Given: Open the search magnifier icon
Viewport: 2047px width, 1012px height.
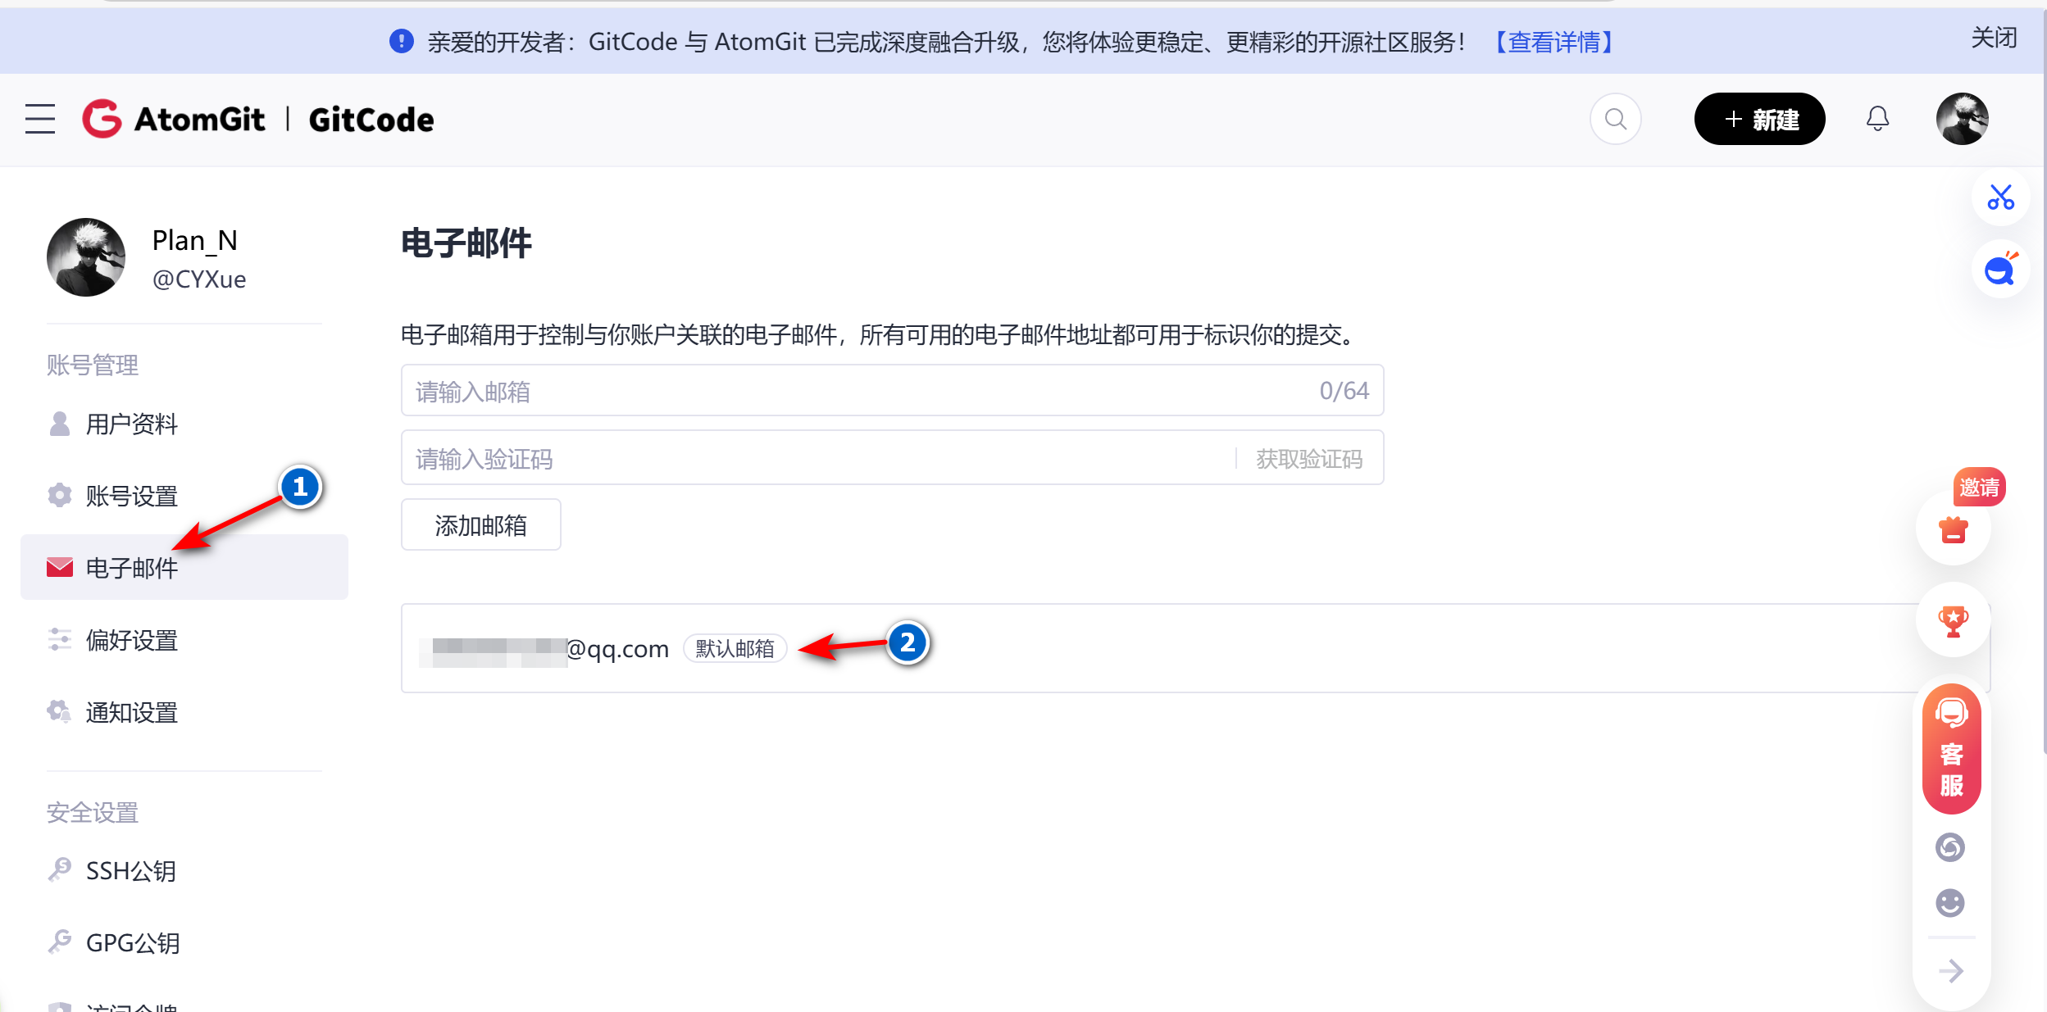Looking at the screenshot, I should point(1614,119).
